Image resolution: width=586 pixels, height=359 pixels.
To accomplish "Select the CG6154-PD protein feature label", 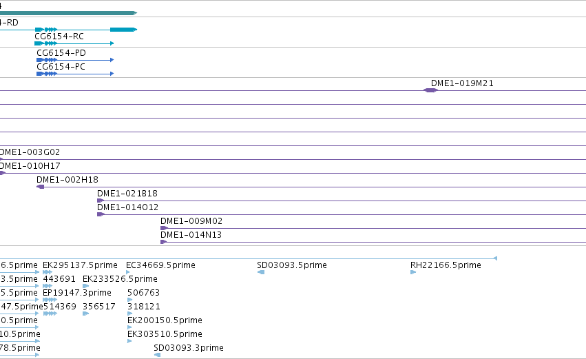I will (x=61, y=53).
